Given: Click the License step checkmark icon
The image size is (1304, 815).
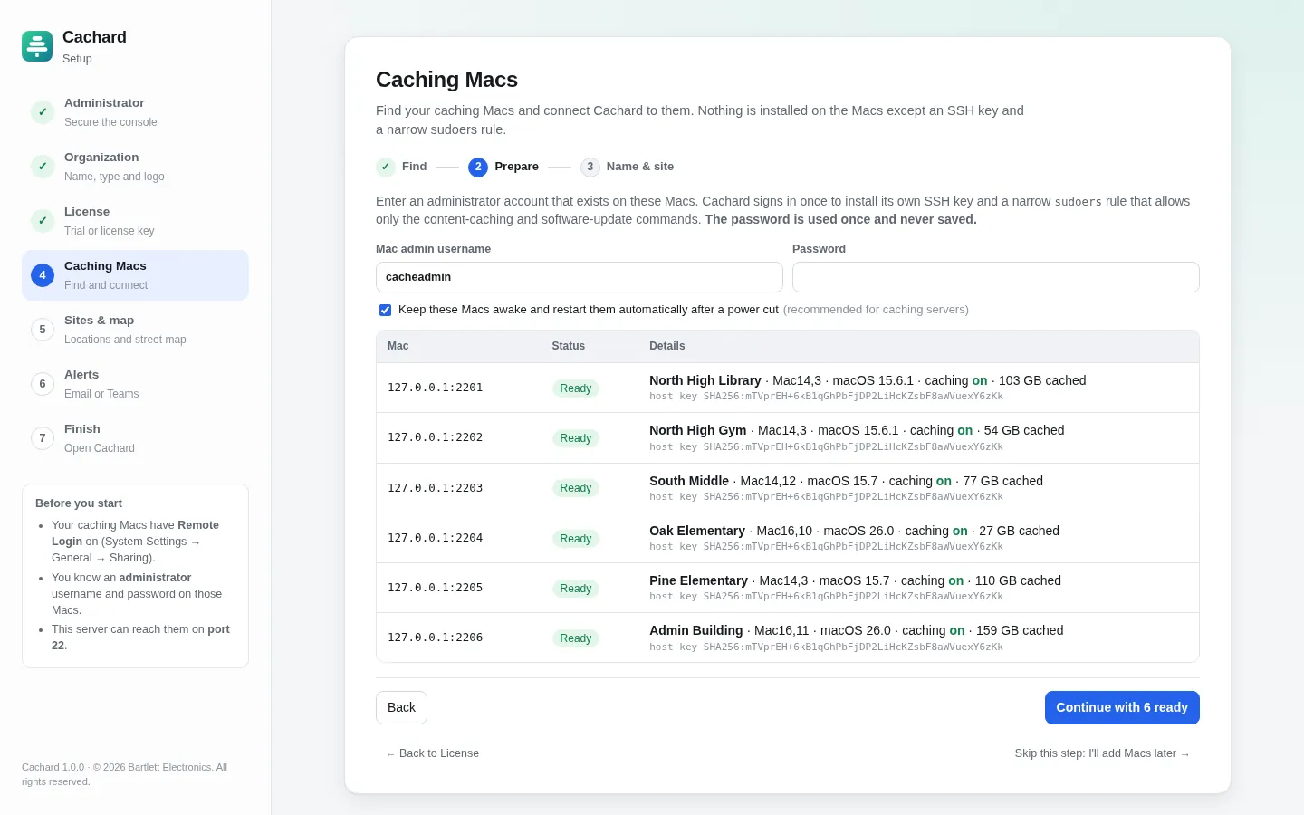Looking at the screenshot, I should click(x=43, y=221).
